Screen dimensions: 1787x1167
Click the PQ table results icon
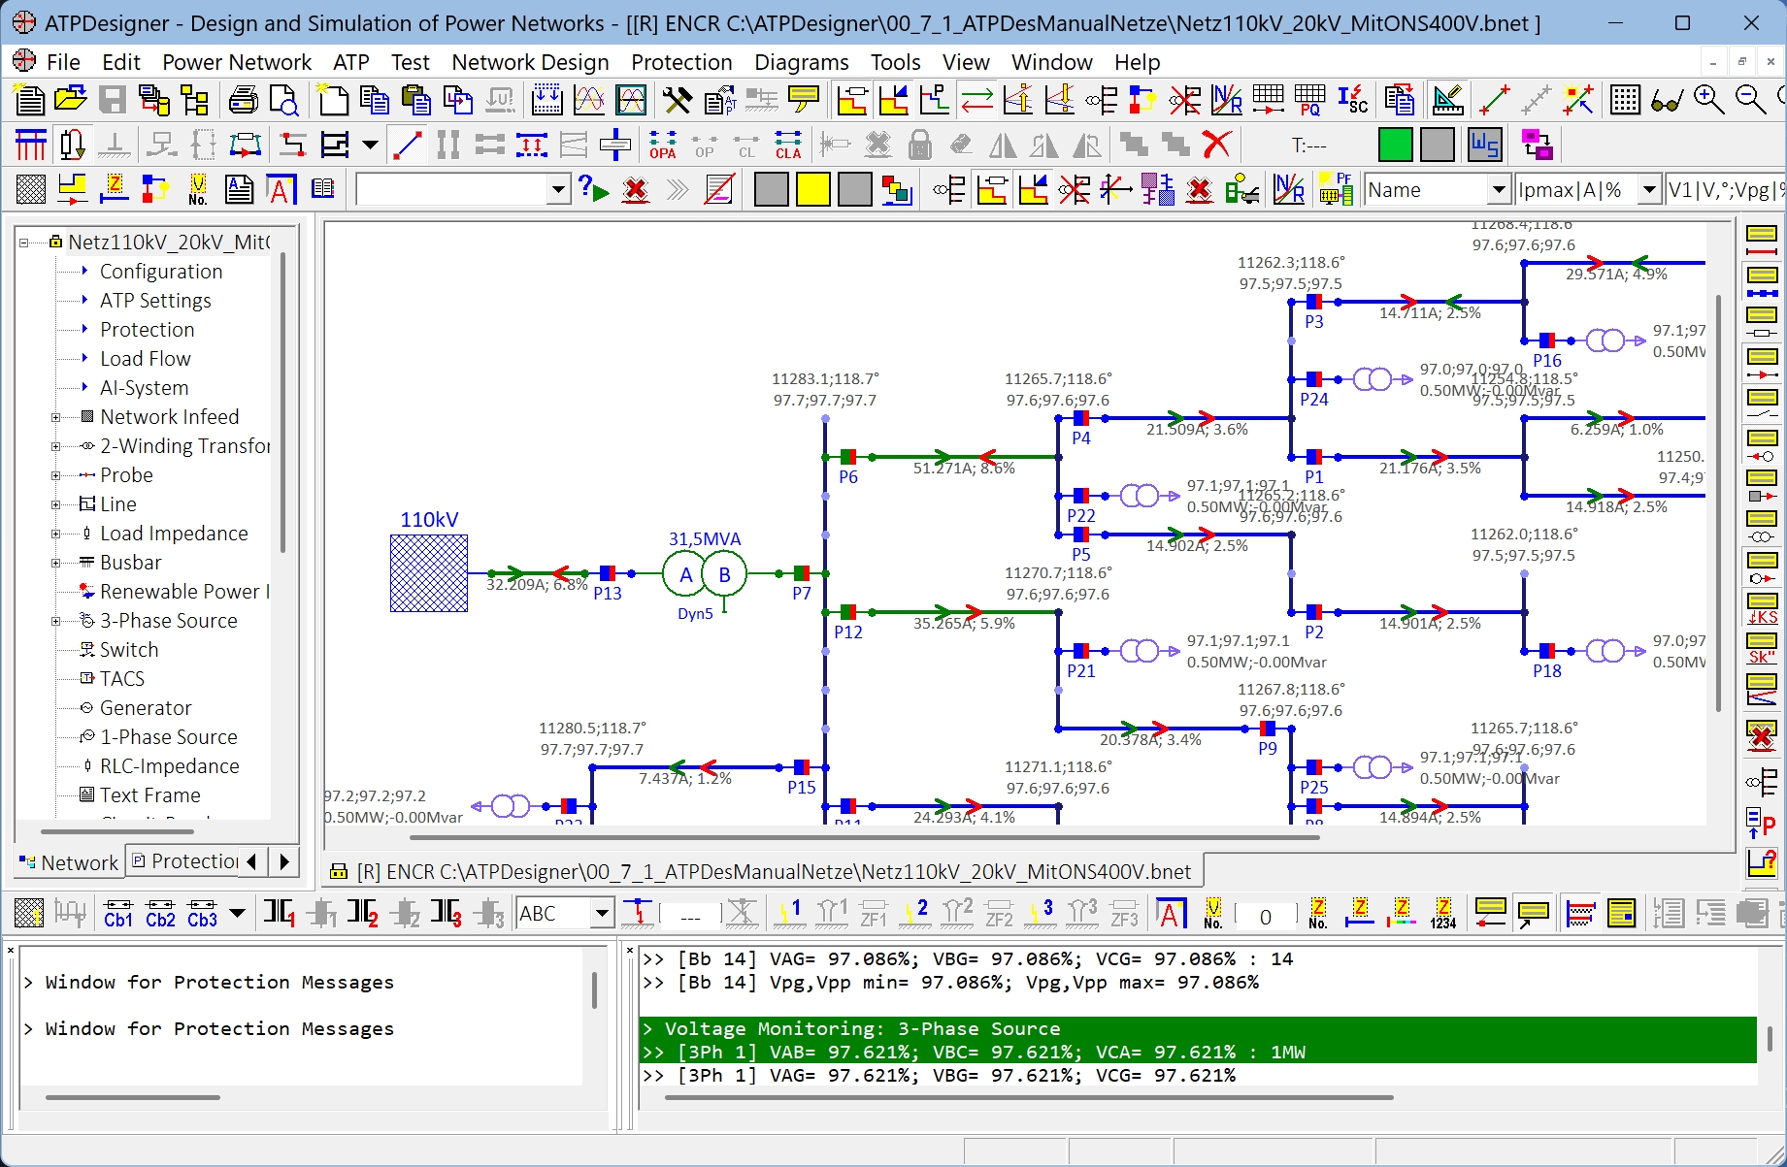point(1309,100)
